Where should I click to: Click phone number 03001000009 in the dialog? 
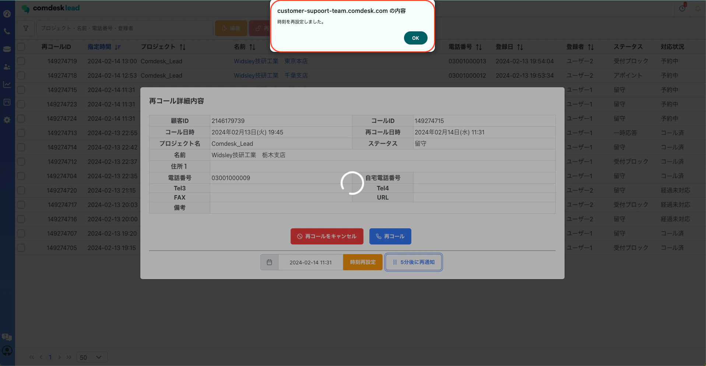[231, 178]
